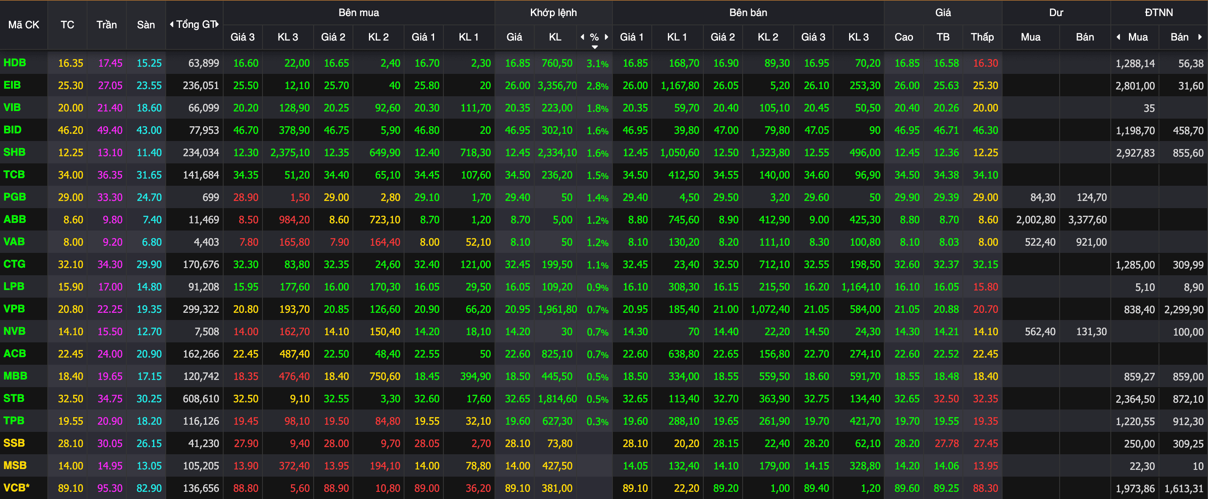Click the TB column header
The image size is (1208, 499).
pyautogui.click(x=943, y=37)
